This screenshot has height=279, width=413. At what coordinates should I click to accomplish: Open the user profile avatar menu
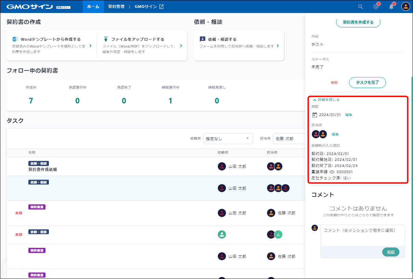coord(405,7)
